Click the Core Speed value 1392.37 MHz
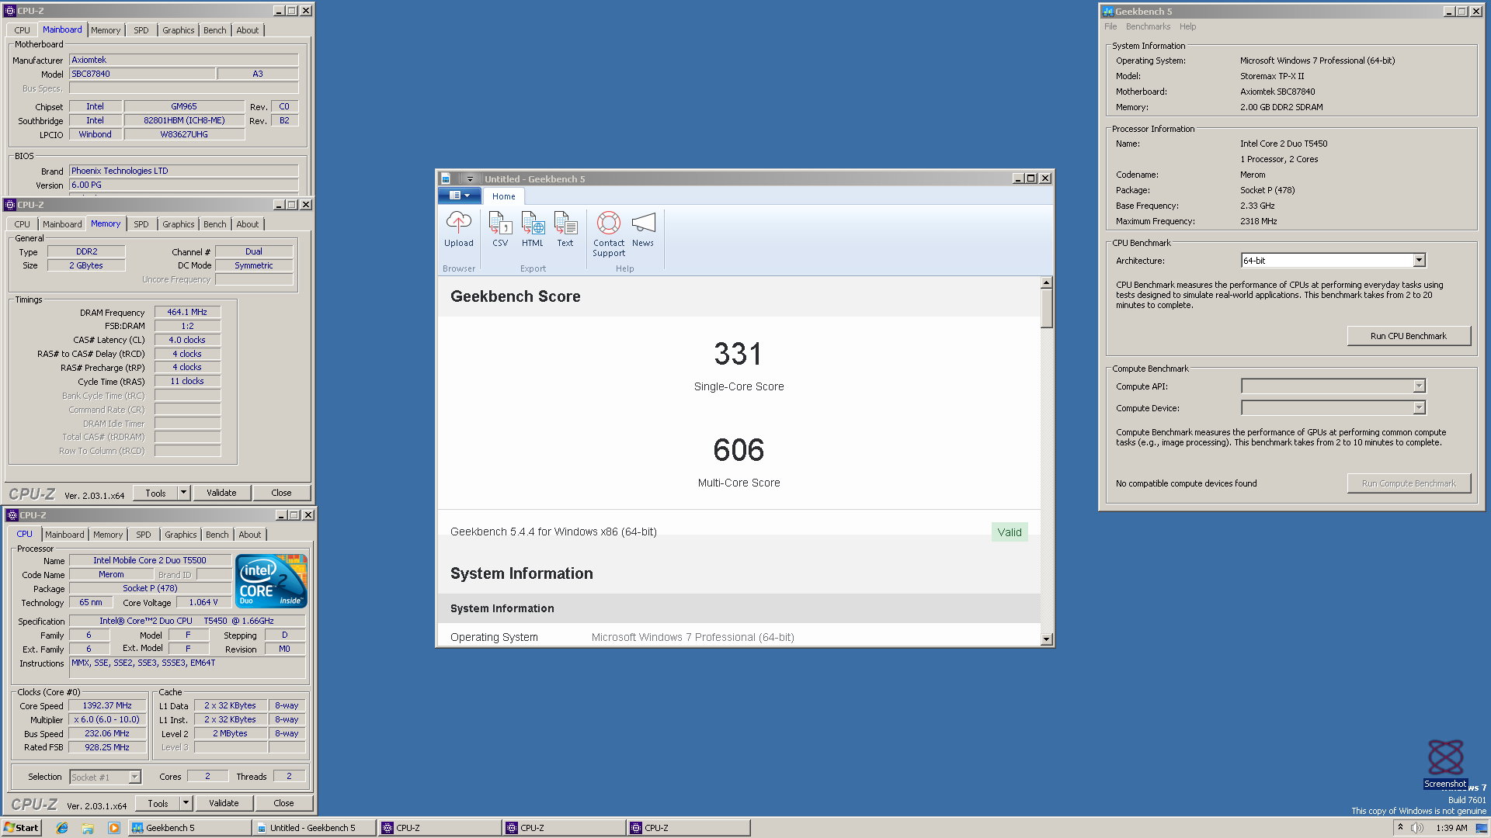 click(x=107, y=705)
